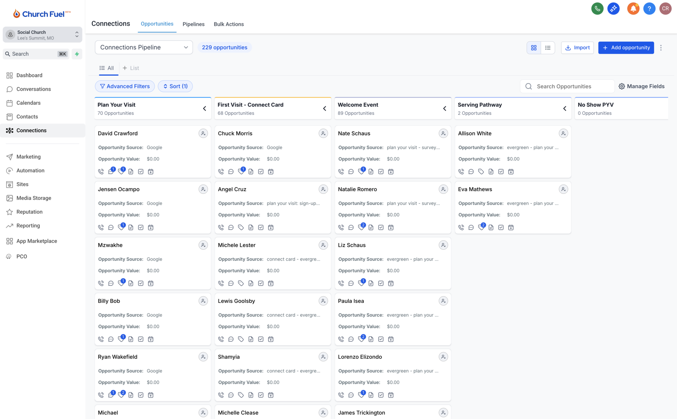Click the phone icon on David Crawford card

tap(101, 172)
